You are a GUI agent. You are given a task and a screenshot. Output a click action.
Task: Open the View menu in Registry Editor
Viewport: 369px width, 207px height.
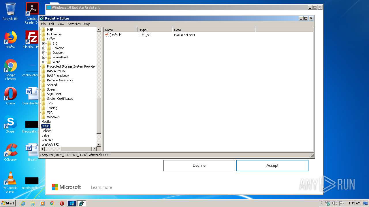61,24
